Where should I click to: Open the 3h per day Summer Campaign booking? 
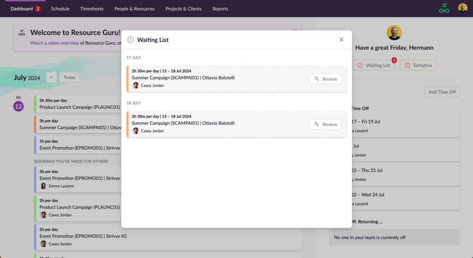78,125
